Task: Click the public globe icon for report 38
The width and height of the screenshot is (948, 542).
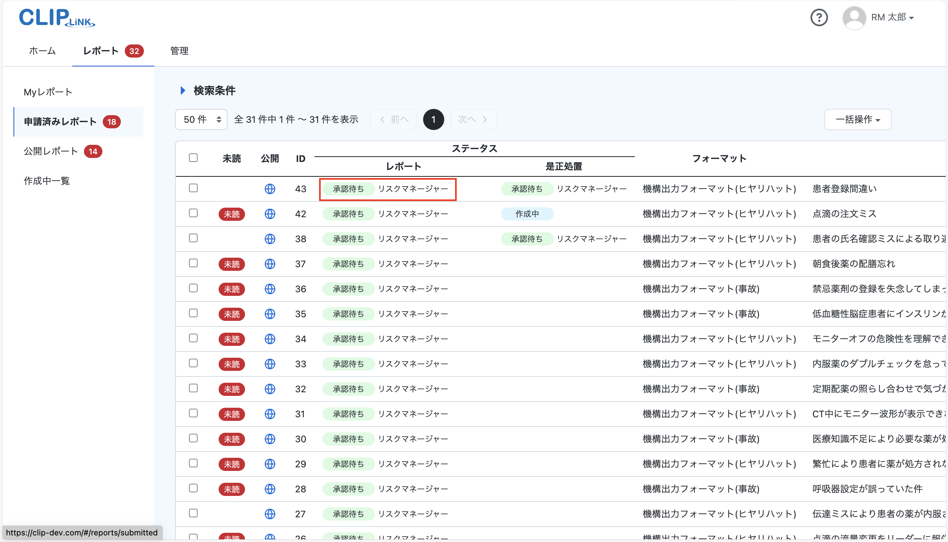Action: pos(270,239)
